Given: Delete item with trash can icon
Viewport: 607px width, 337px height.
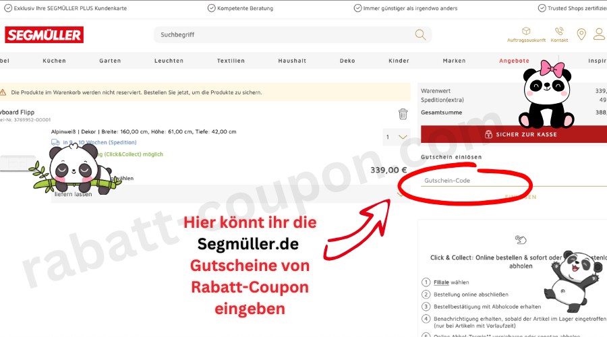Looking at the screenshot, I should pyautogui.click(x=403, y=114).
